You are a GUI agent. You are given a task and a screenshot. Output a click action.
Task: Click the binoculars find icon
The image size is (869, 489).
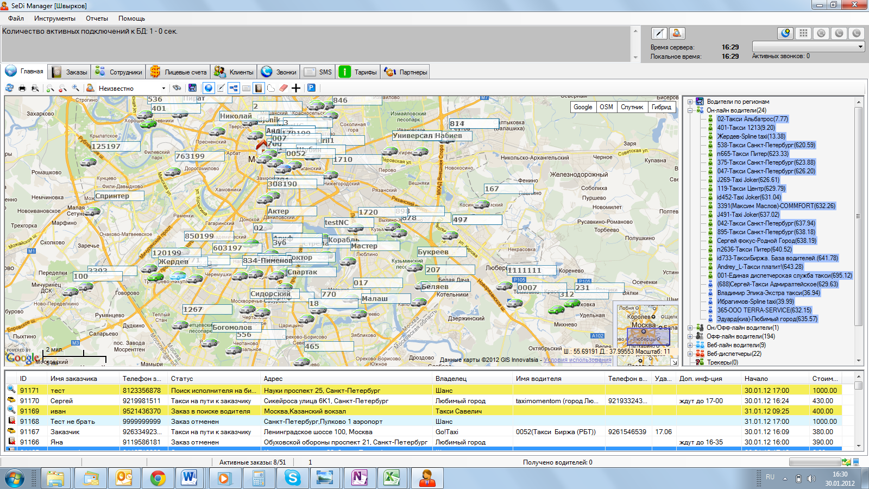click(x=177, y=88)
